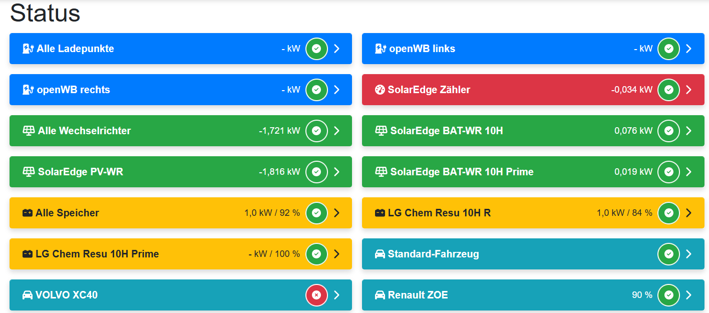709x313 pixels.
Task: Click the -0,034 kW power value
Action: click(x=632, y=90)
